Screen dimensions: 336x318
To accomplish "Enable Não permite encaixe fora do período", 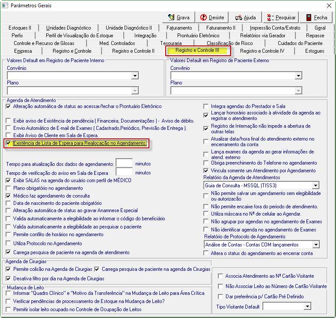I will [x=206, y=207].
